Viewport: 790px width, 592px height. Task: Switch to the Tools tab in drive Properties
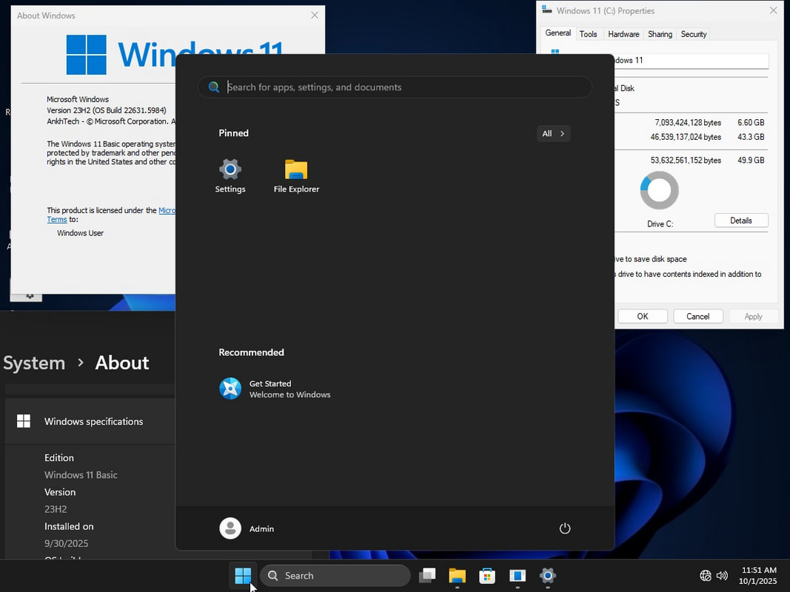pyautogui.click(x=589, y=34)
